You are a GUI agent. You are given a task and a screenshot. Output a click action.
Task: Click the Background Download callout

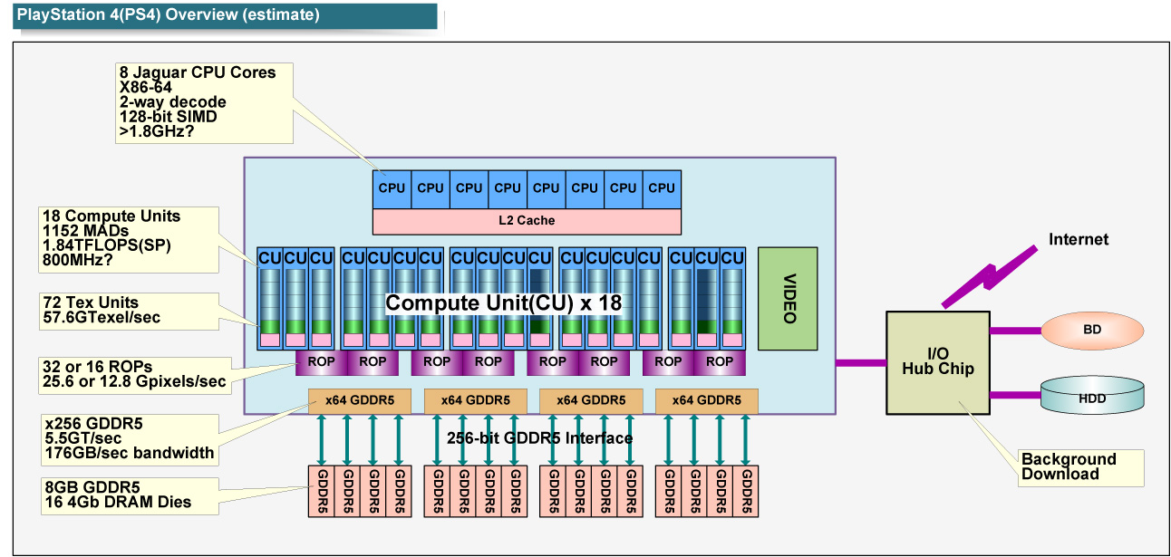tap(1079, 467)
